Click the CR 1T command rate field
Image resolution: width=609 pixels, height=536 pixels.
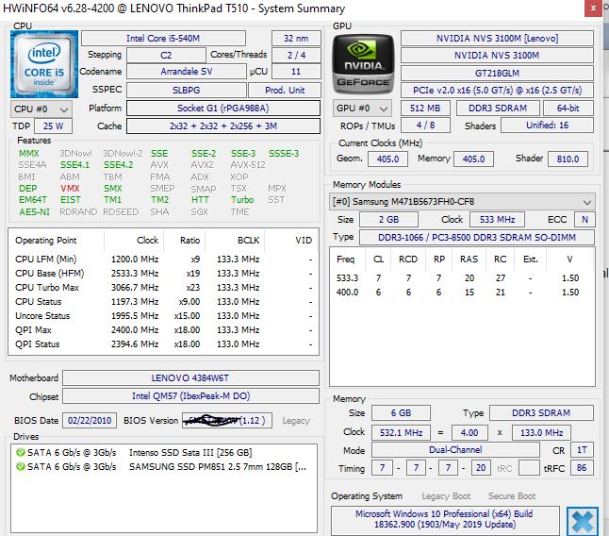click(582, 450)
